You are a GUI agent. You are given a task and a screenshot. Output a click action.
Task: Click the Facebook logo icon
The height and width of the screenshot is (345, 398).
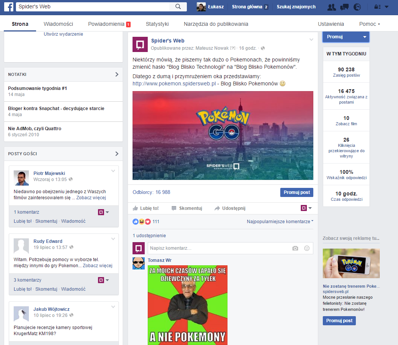tap(9, 7)
